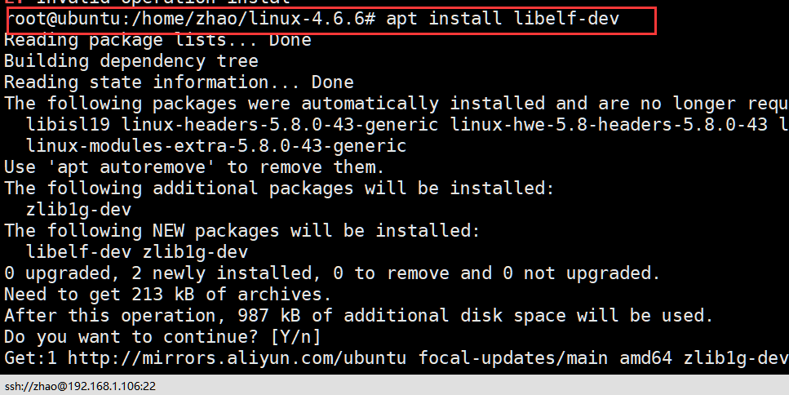Click the linux-modules-extra-5.8.0-43-generic line
Viewport: 789px width, 395px height.
pyautogui.click(x=216, y=146)
